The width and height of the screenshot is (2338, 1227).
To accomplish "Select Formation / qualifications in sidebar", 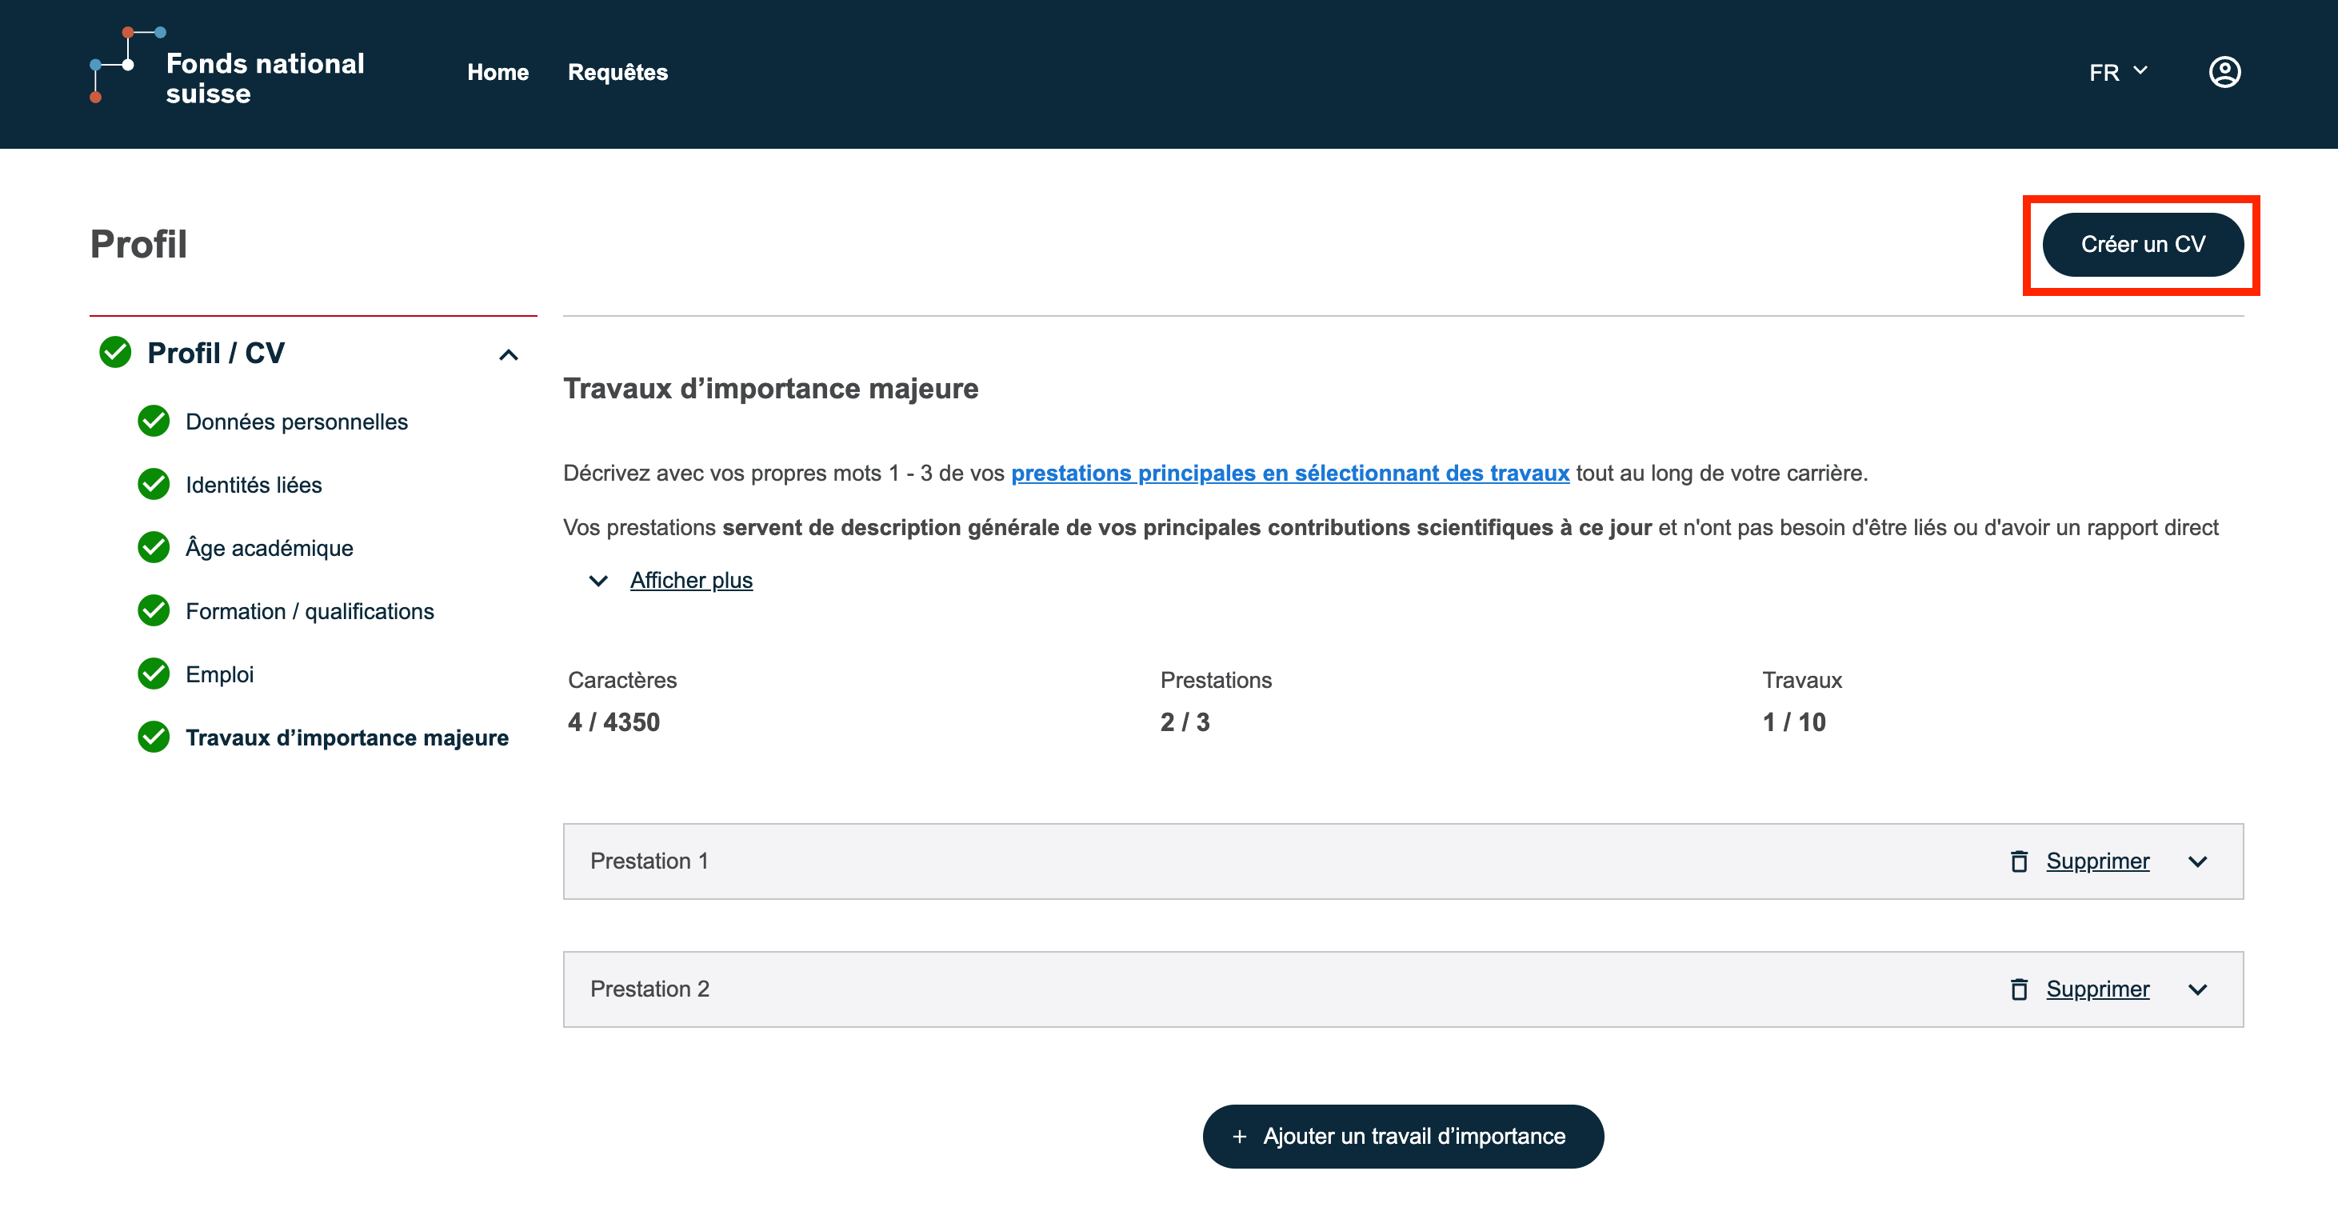I will pyautogui.click(x=310, y=611).
